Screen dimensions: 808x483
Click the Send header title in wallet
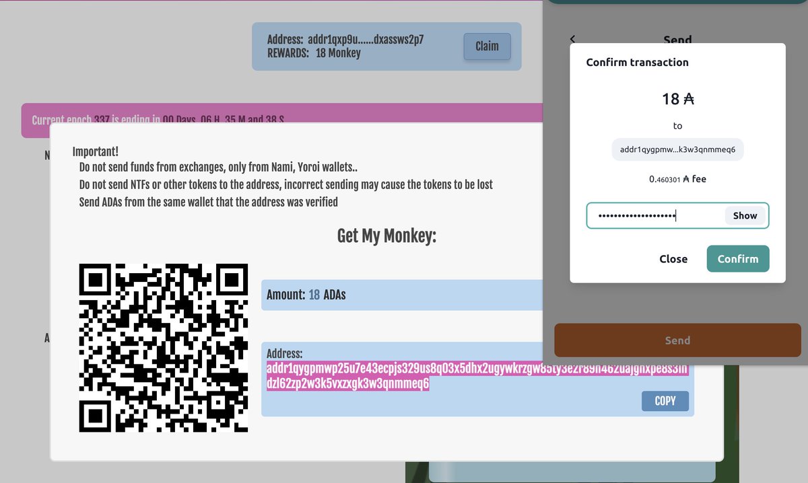point(677,40)
